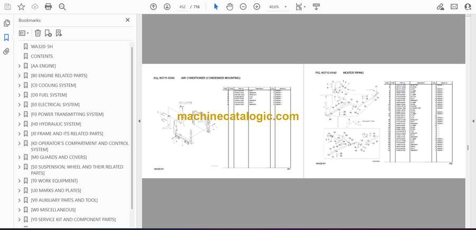Screen dimensions: 476x230
Task: Click the document vertical scrollbar thumb
Action: (x=468, y=148)
